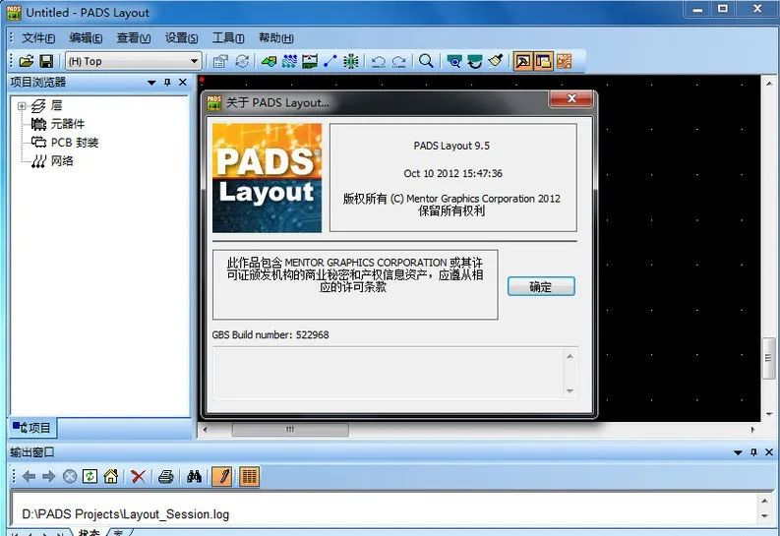The image size is (780, 536).
Task: Go back in the output window
Action: coord(29,477)
